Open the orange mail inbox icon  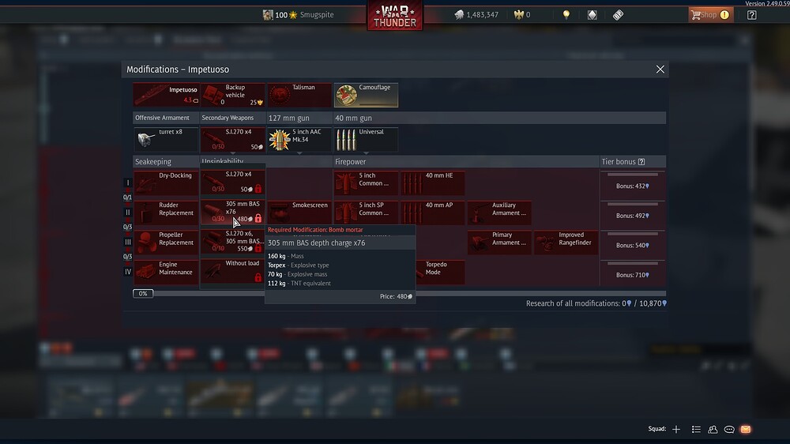[746, 430]
